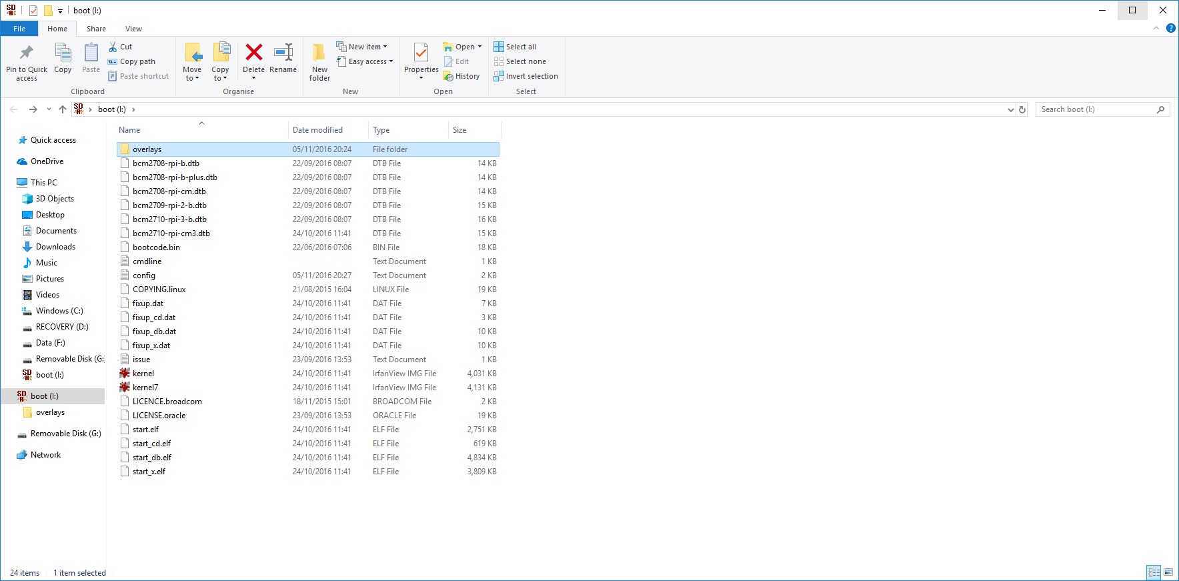This screenshot has width=1179, height=581.
Task: Click the New folder icon
Action: [x=319, y=53]
